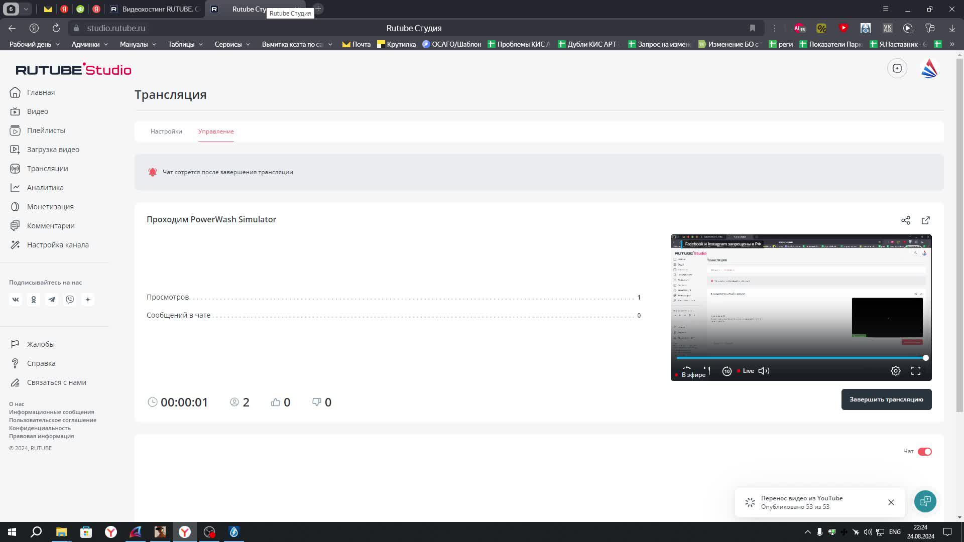This screenshot has width=964, height=542.
Task: Open the player settings gear
Action: pyautogui.click(x=895, y=371)
